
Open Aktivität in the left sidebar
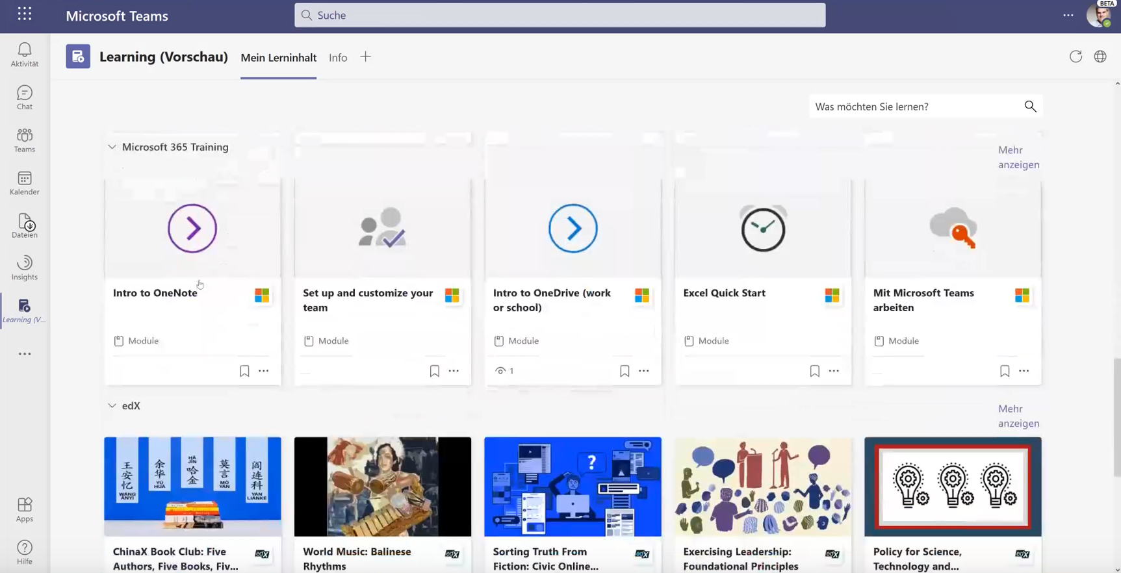pyautogui.click(x=25, y=55)
